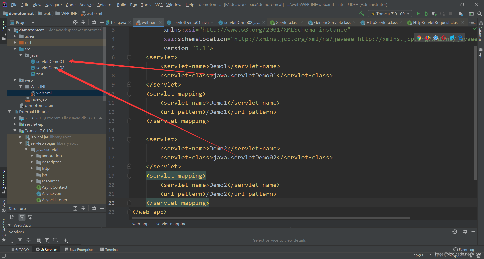Collapse Web App node in Structure

9,225
